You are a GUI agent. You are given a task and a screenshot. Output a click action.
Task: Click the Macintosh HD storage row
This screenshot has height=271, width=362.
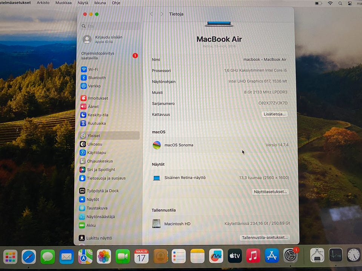click(x=221, y=224)
